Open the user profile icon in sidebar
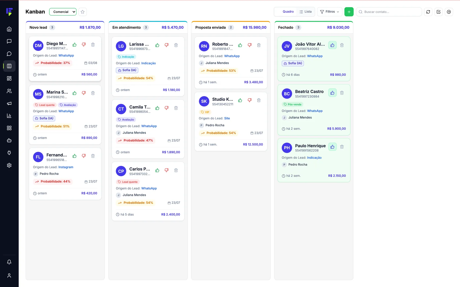 coord(9,276)
